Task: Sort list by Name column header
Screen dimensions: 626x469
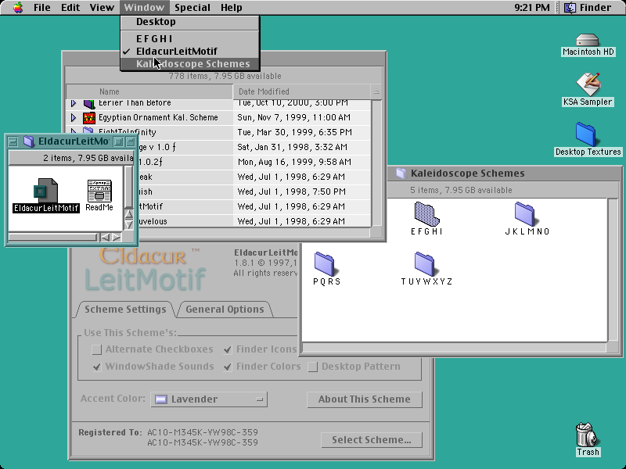Action: point(149,91)
